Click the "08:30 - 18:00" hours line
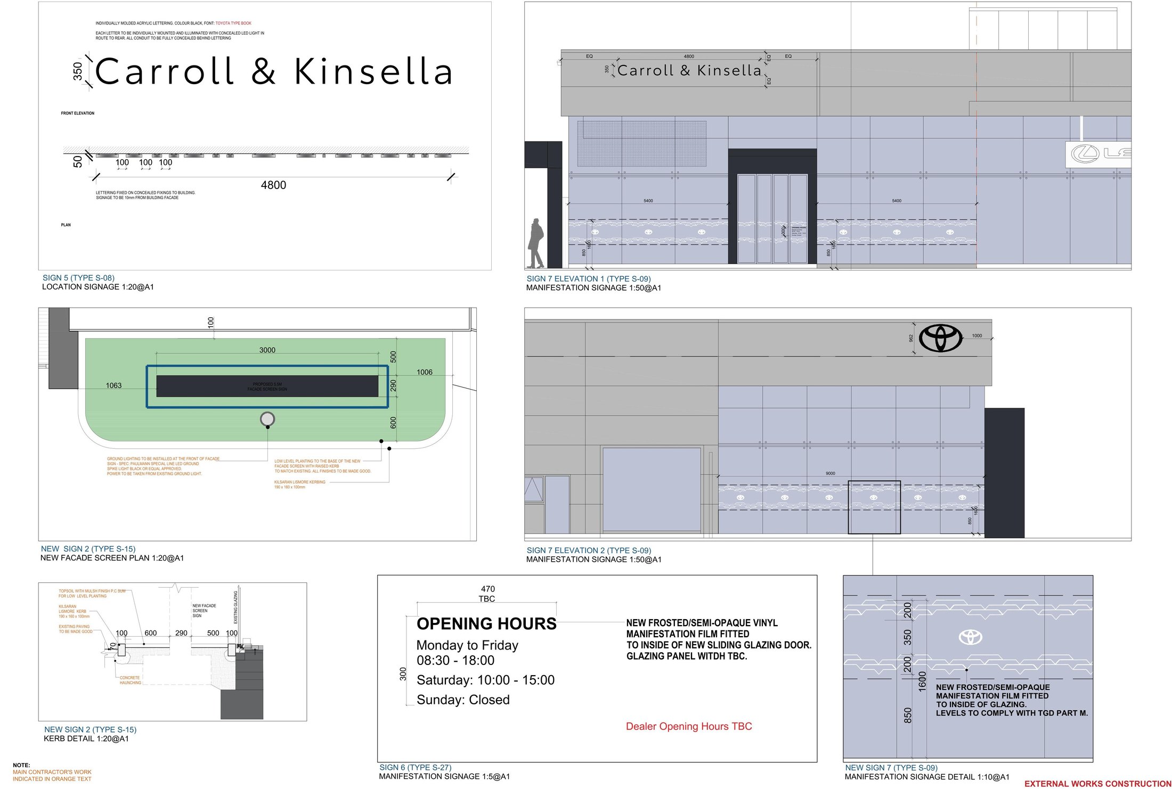The height and width of the screenshot is (789, 1172). (x=455, y=661)
